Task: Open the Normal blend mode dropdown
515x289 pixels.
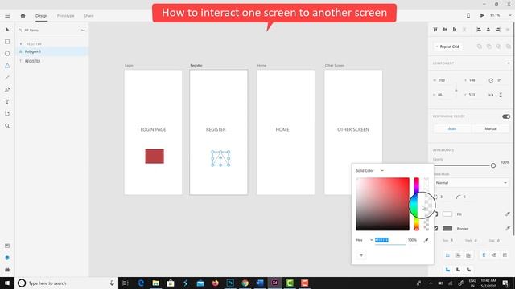Action: click(x=472, y=183)
